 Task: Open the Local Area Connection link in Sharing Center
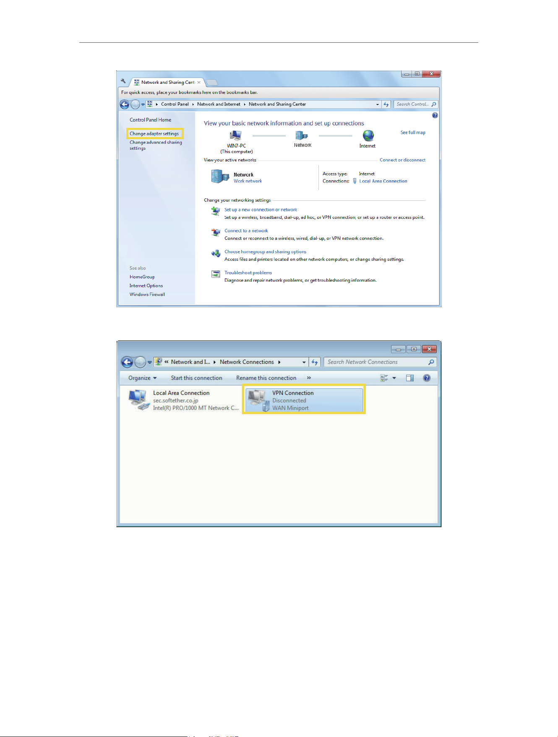click(x=383, y=181)
